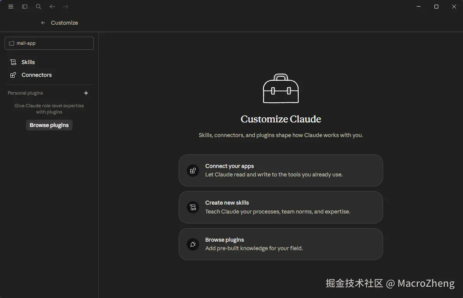
Task: Click the Connect your apps card icon
Action: click(193, 170)
